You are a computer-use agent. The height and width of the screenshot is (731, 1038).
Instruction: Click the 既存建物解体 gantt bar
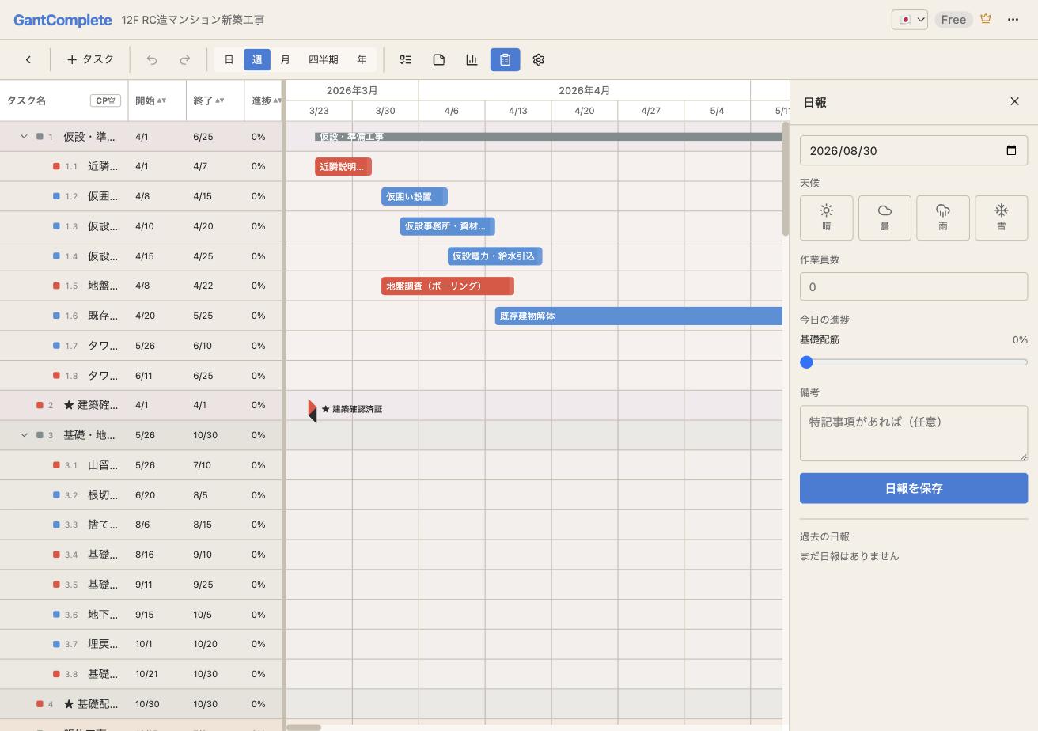[639, 316]
